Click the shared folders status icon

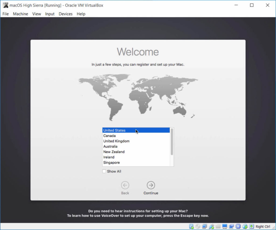click(x=218, y=227)
